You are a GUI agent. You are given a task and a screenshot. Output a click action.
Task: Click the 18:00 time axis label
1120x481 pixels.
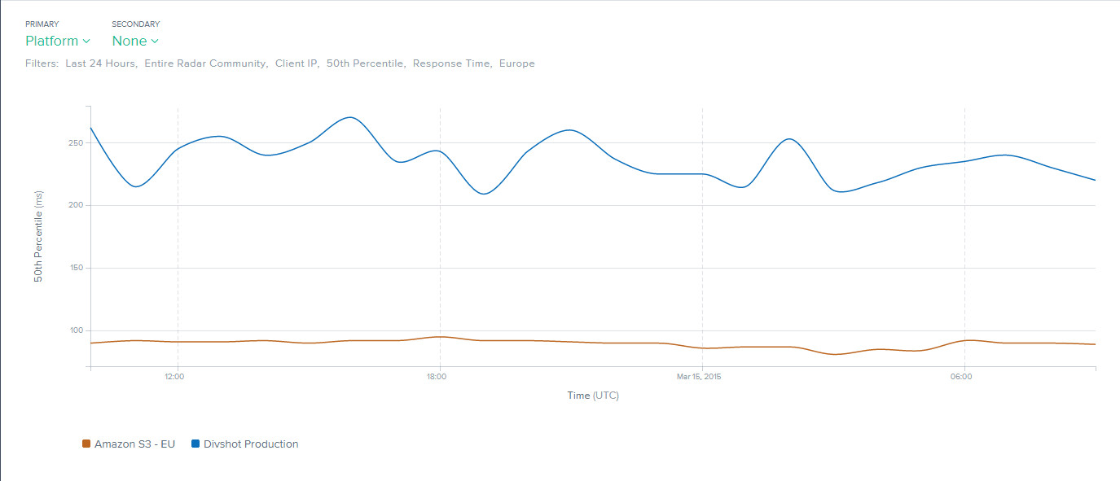[x=437, y=377]
